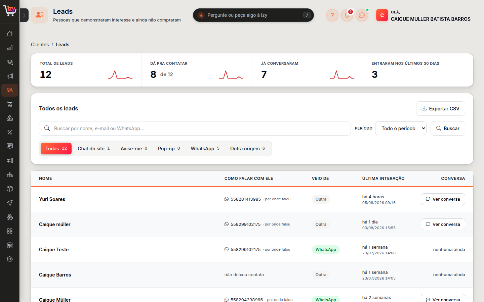Click the Já conversaram card
484x302 pixels.
point(308,70)
